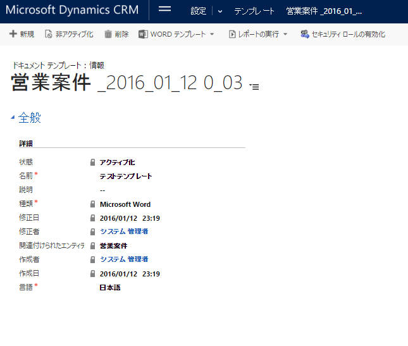Click lock icon beside 作成者 field
Screen dimensions: 408x346
pos(92,259)
